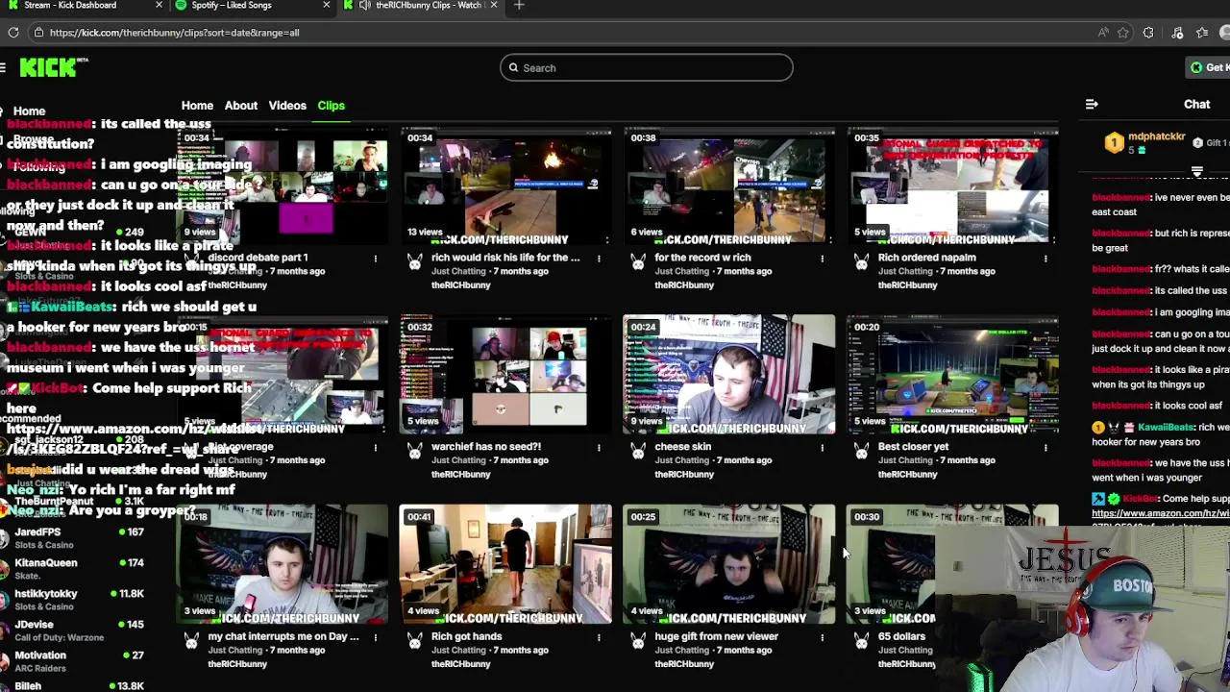Open clip 'rich would risk his life' thumbnail
This screenshot has height=692, width=1230.
tap(505, 185)
